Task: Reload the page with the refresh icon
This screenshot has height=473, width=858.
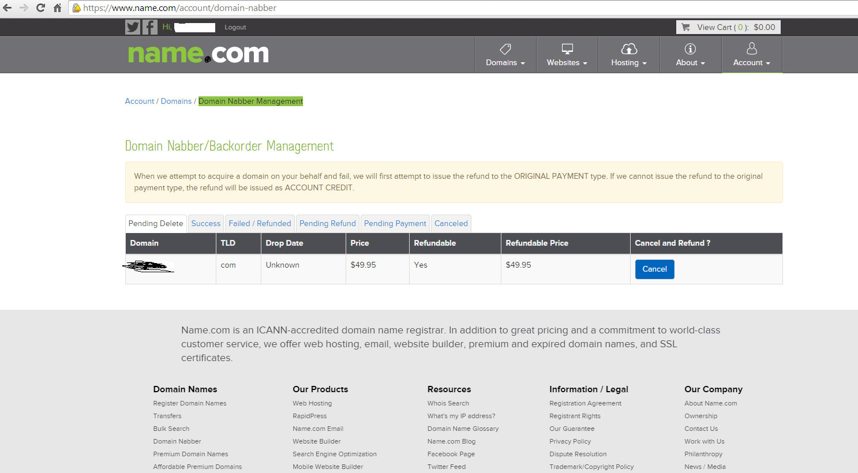Action: click(40, 8)
